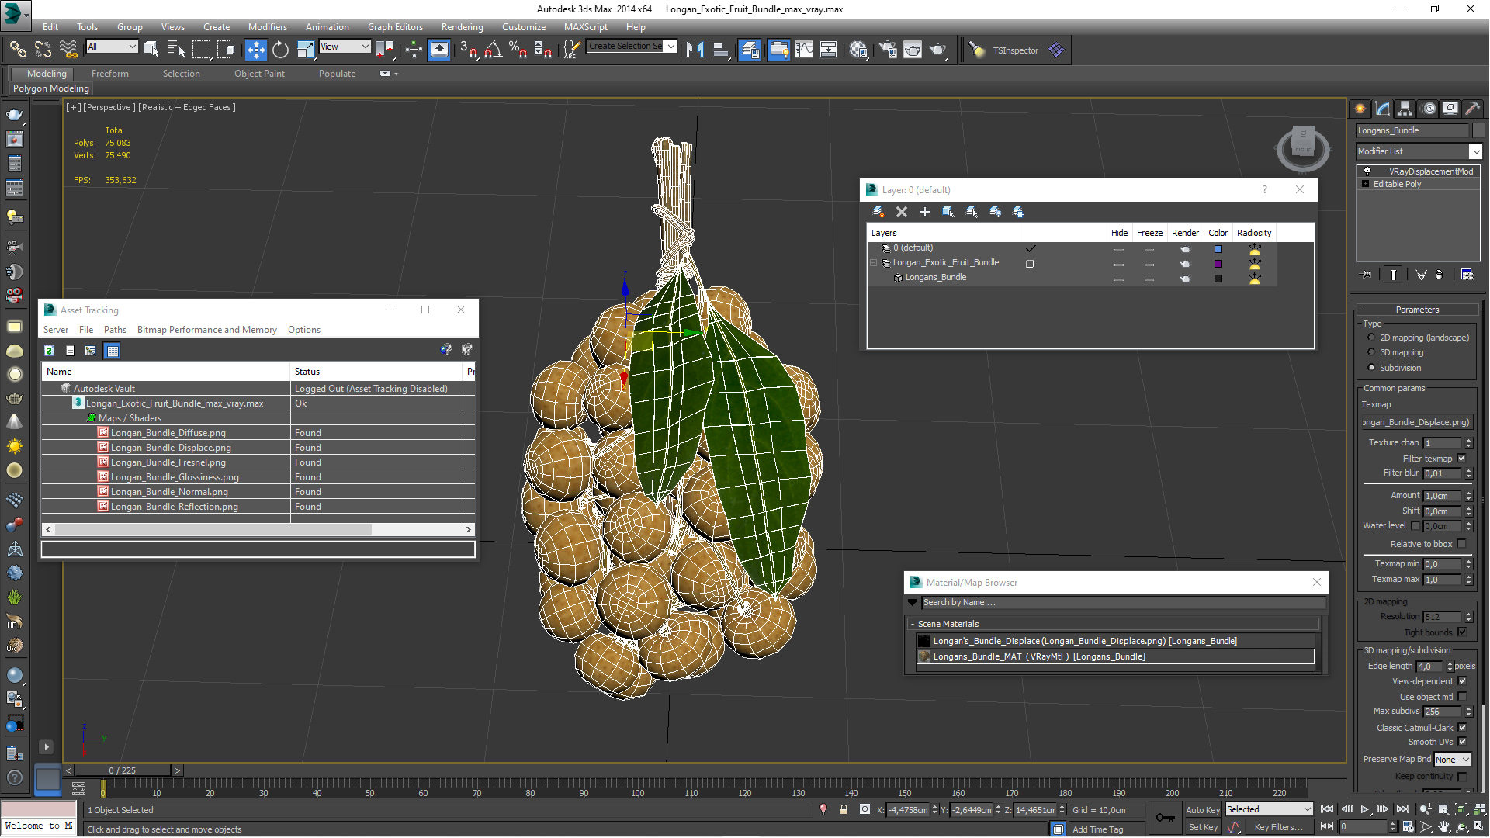This screenshot has height=838, width=1490.
Task: Open Preserve Map Bnd None dropdown
Action: pyautogui.click(x=1452, y=760)
